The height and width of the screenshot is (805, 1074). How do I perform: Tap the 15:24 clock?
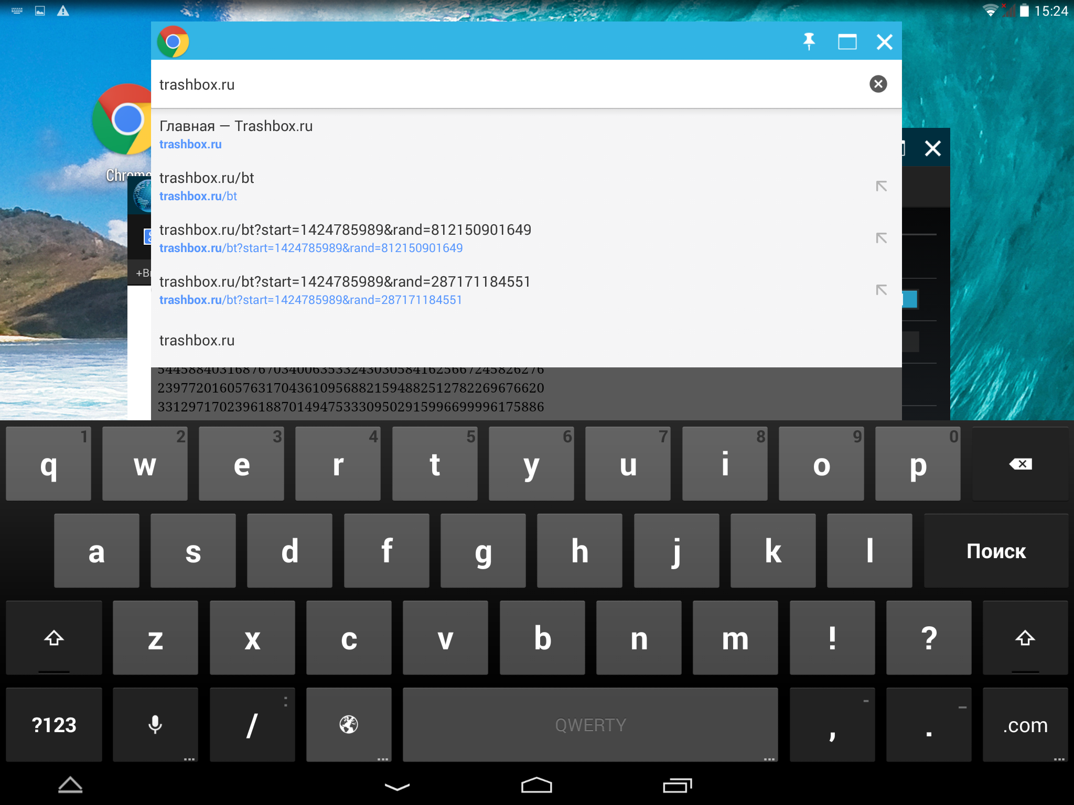click(x=1051, y=10)
